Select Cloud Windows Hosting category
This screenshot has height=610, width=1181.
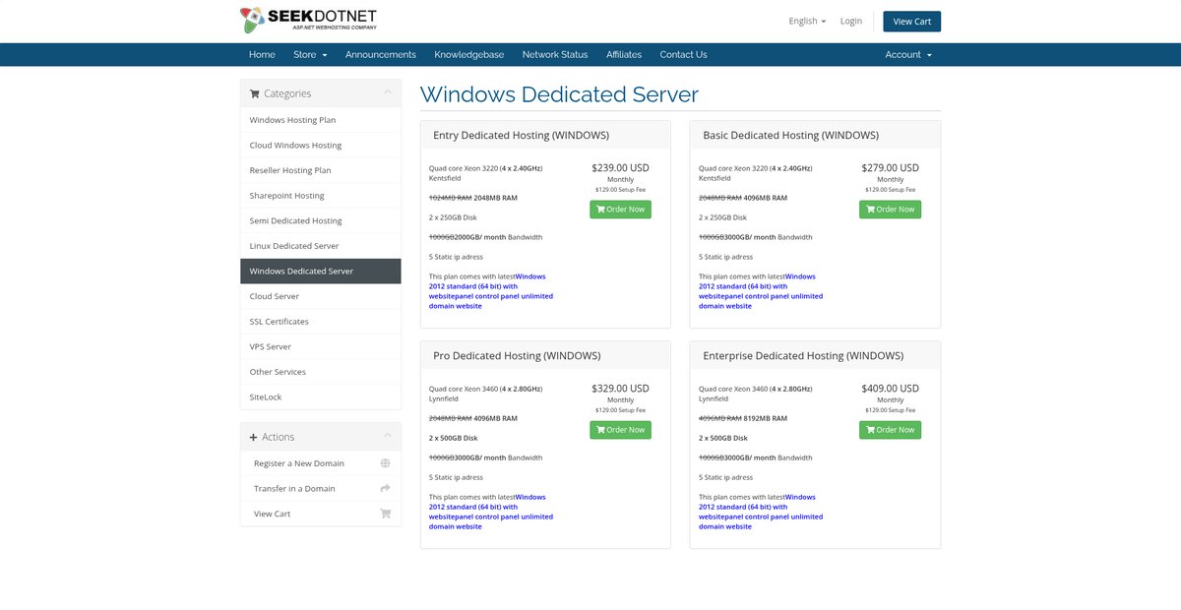[321, 145]
